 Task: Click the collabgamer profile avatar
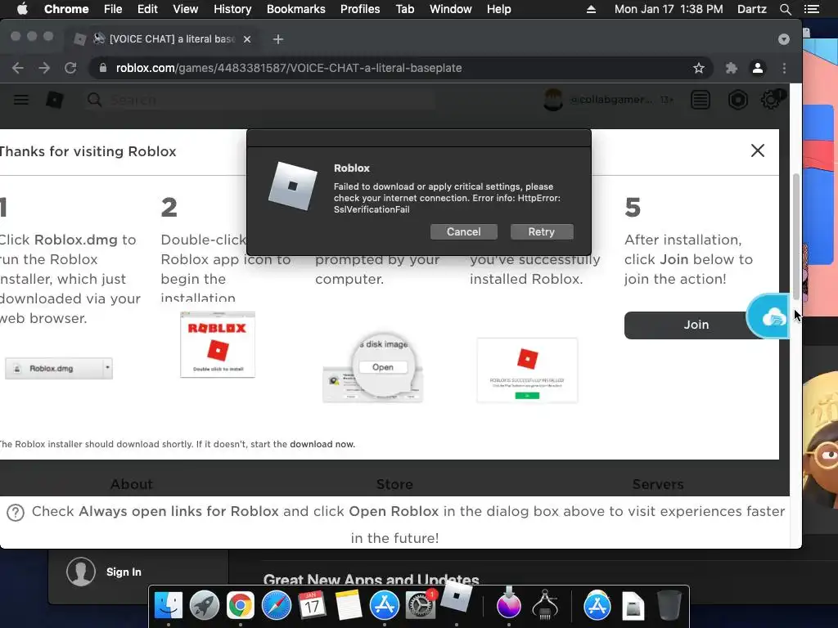[553, 100]
